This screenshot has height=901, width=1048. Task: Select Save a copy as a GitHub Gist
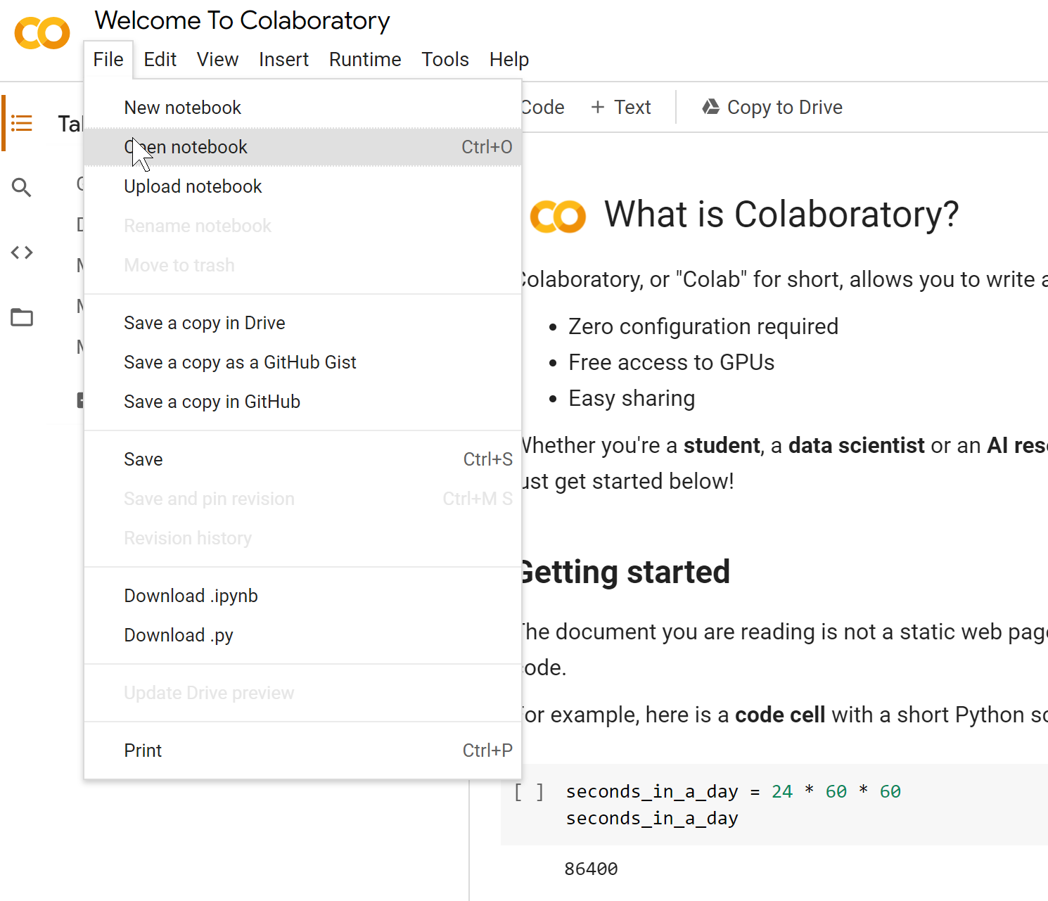[303, 362]
